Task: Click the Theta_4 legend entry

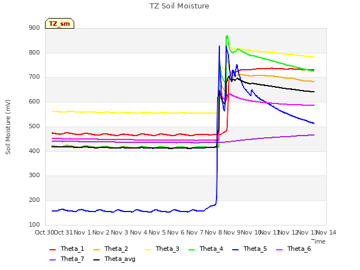Action: point(206,249)
